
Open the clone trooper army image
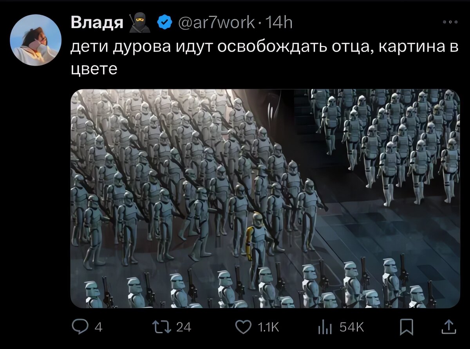coord(265,198)
